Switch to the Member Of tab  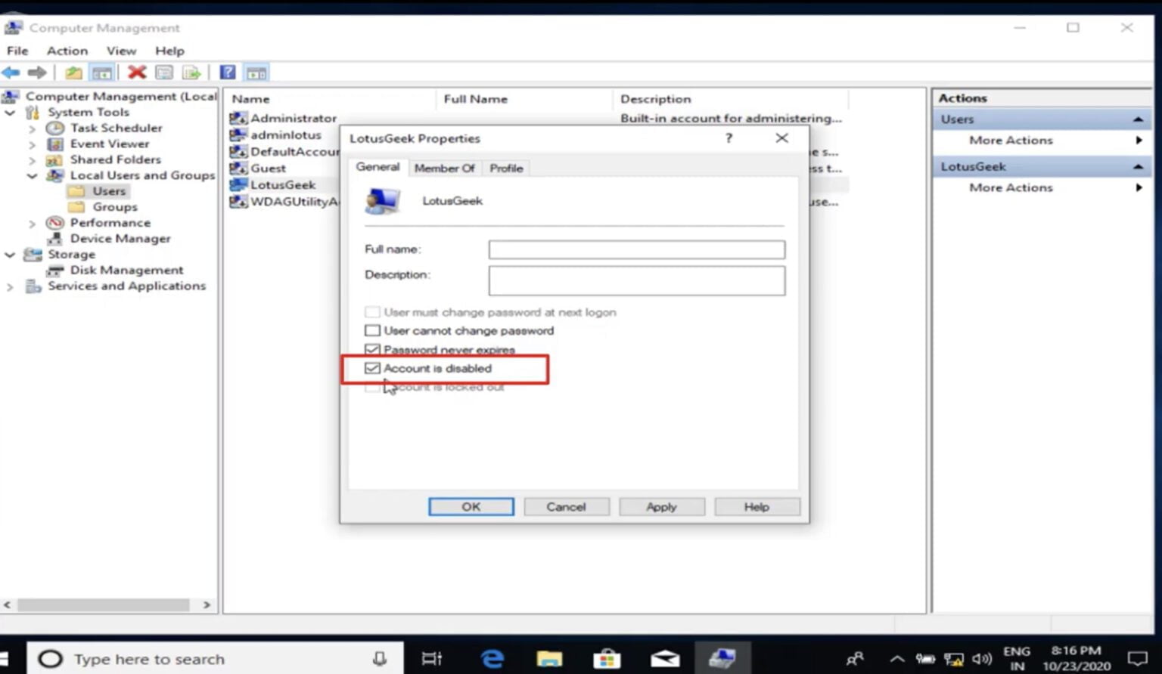445,168
